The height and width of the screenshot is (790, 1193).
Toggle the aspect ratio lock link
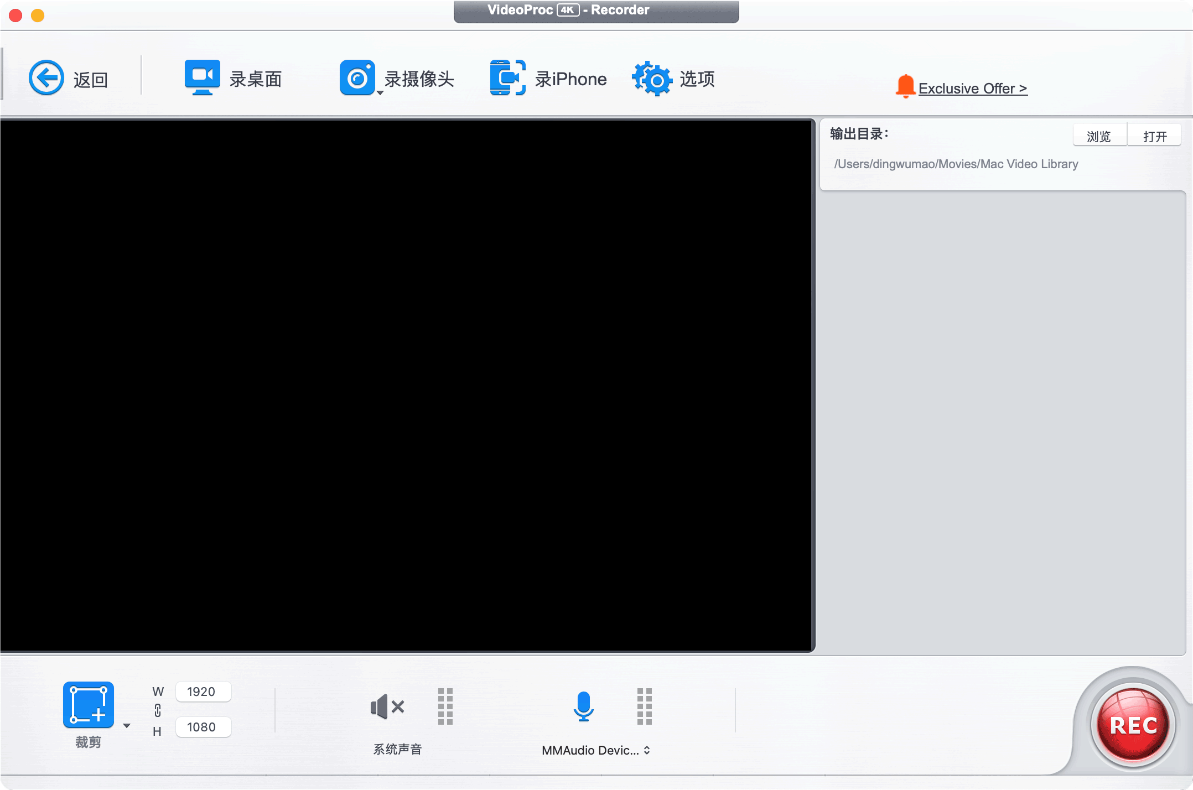tap(158, 710)
